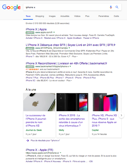Click the Il y a 14 heures timestamp
The image size is (127, 164).
(x=99, y=134)
